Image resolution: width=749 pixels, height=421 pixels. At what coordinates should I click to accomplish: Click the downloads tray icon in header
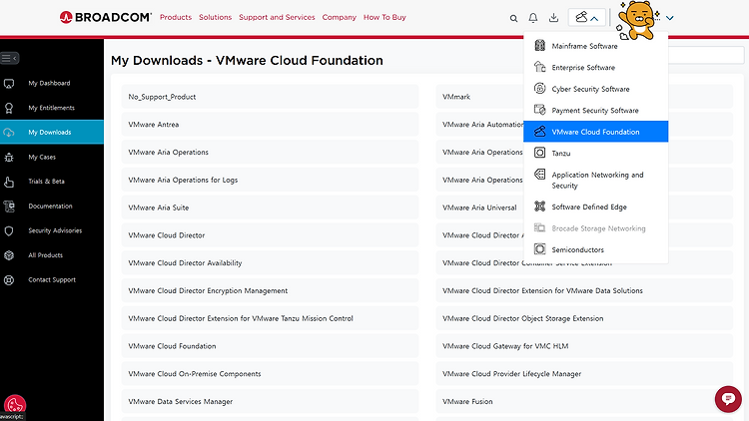coord(553,18)
